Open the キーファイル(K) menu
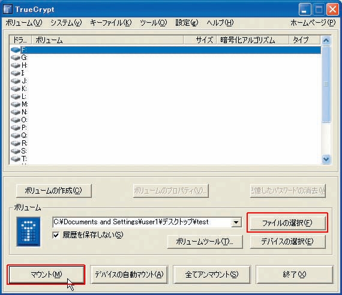342x295 pixels. pyautogui.click(x=111, y=23)
